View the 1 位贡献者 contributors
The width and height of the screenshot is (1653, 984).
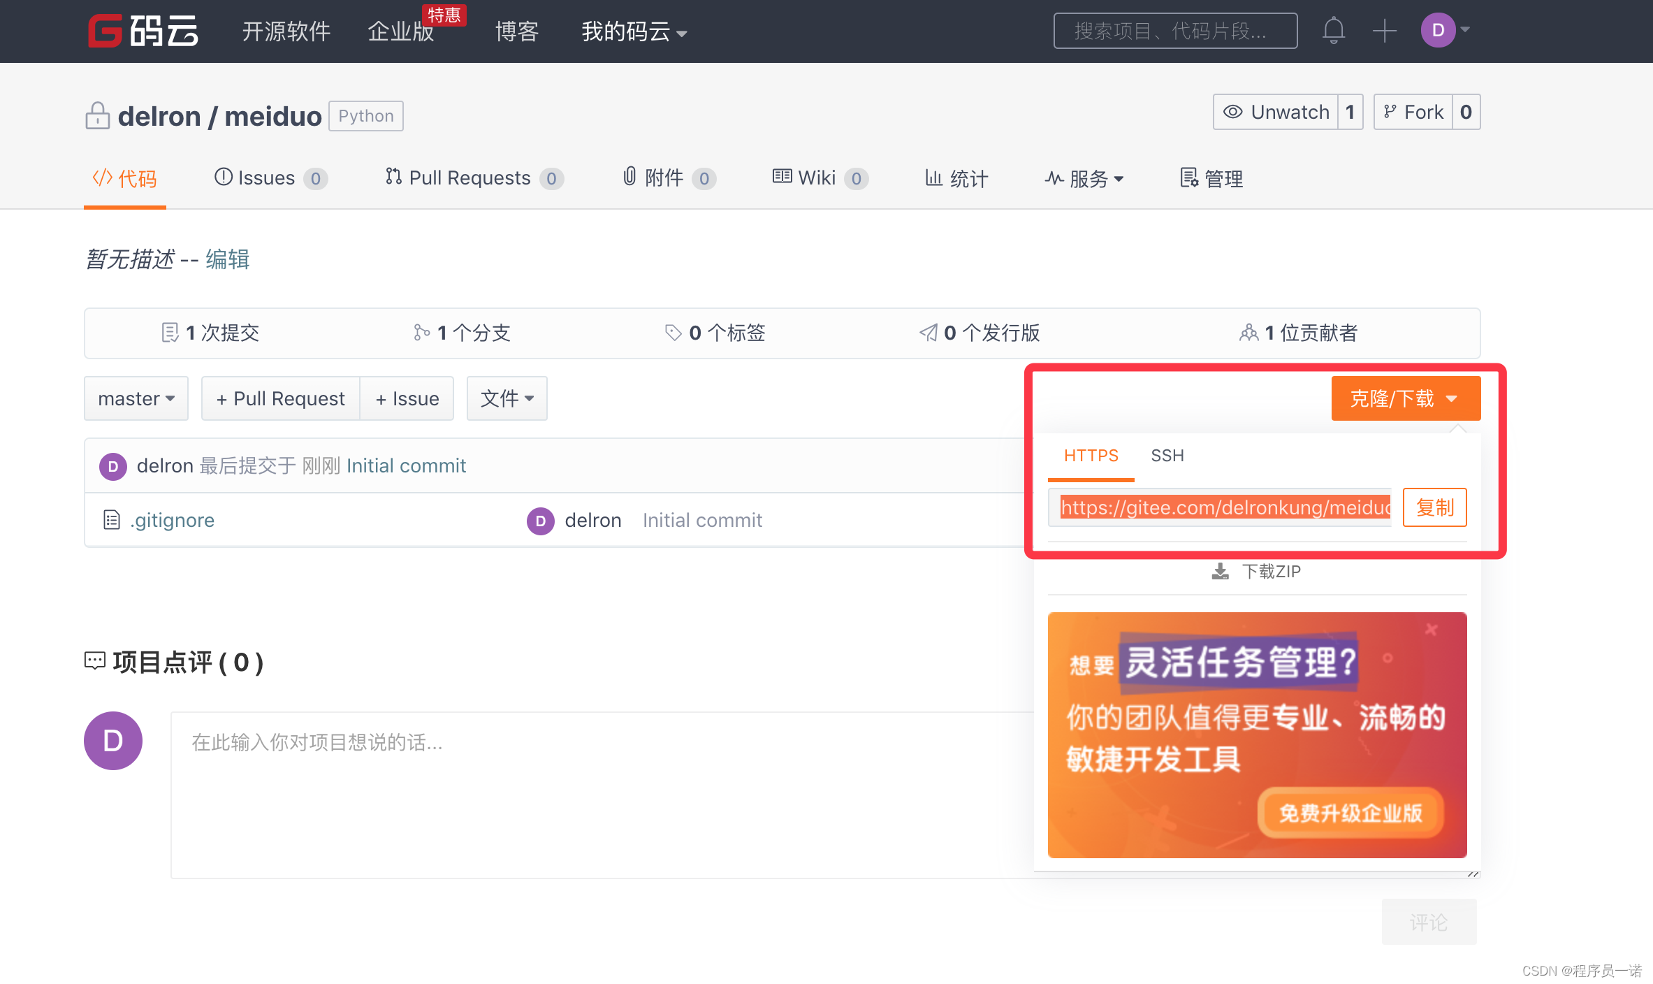pyautogui.click(x=1298, y=333)
